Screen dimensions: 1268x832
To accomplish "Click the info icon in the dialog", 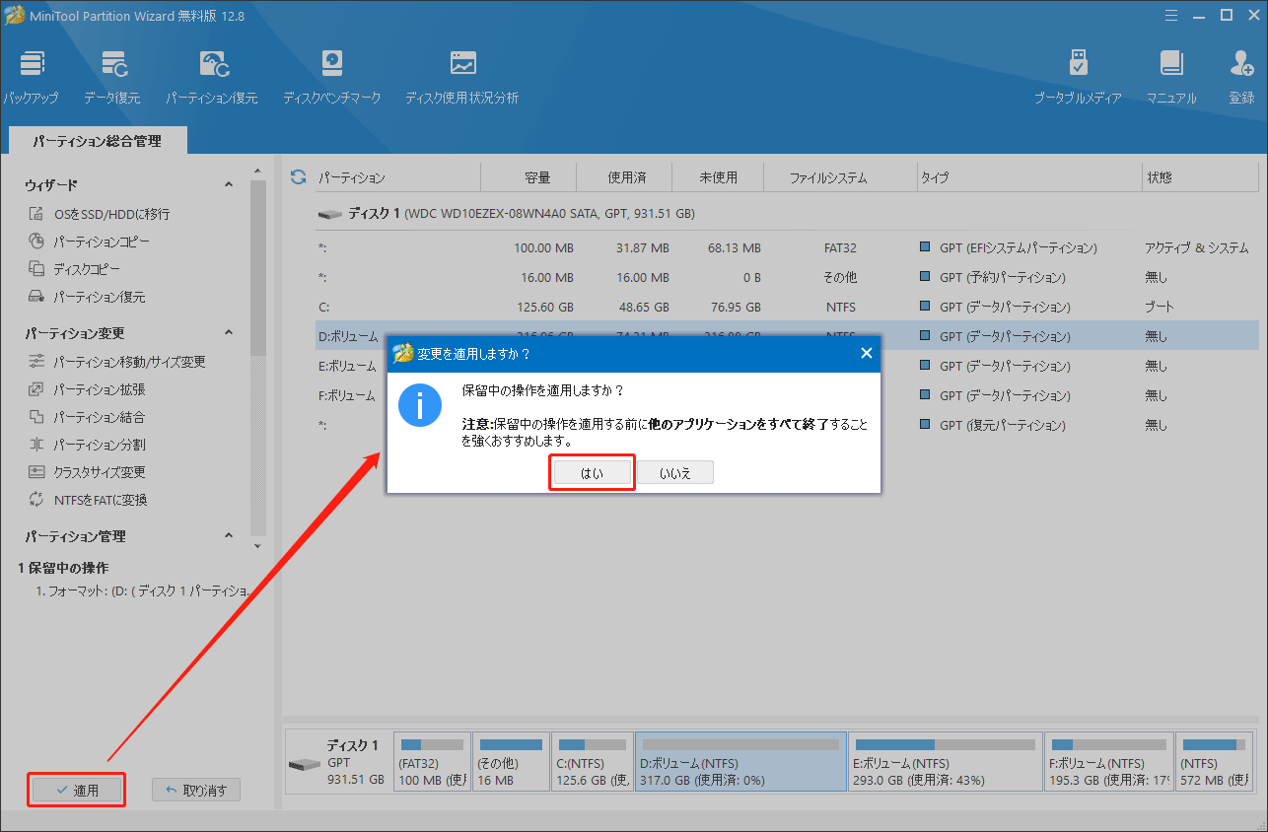I will (420, 405).
